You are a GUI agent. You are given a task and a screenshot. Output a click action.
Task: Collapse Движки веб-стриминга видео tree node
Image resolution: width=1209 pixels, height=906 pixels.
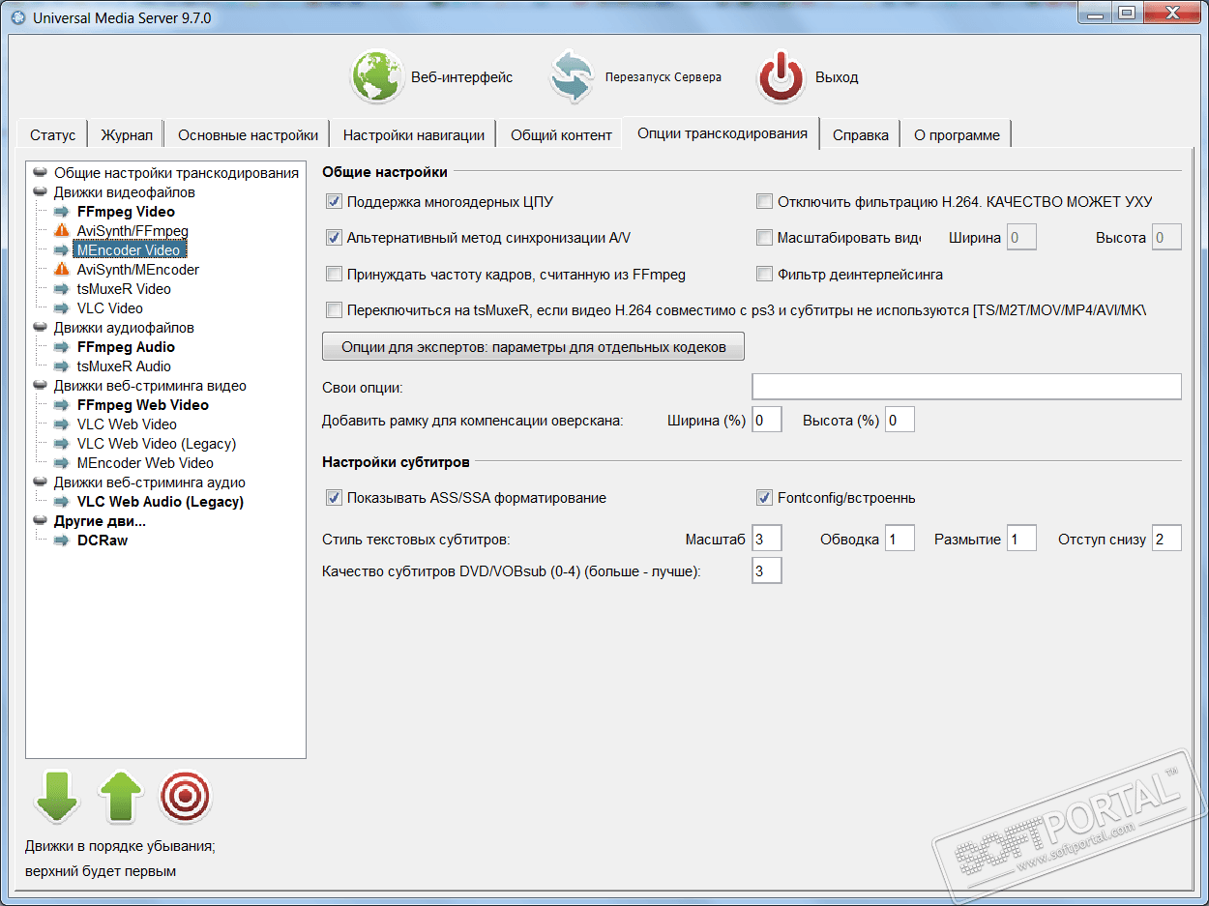[x=40, y=386]
